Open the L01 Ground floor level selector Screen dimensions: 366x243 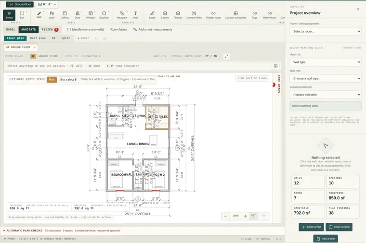point(20,4)
